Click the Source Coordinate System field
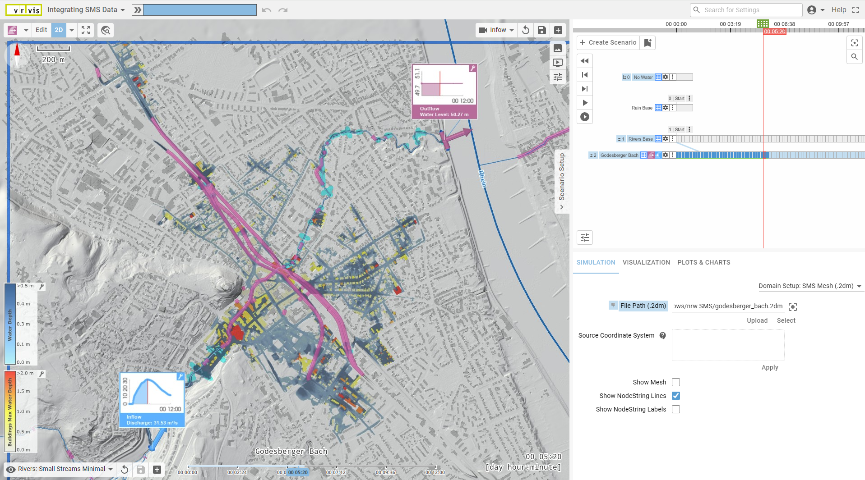865x480 pixels. point(728,345)
